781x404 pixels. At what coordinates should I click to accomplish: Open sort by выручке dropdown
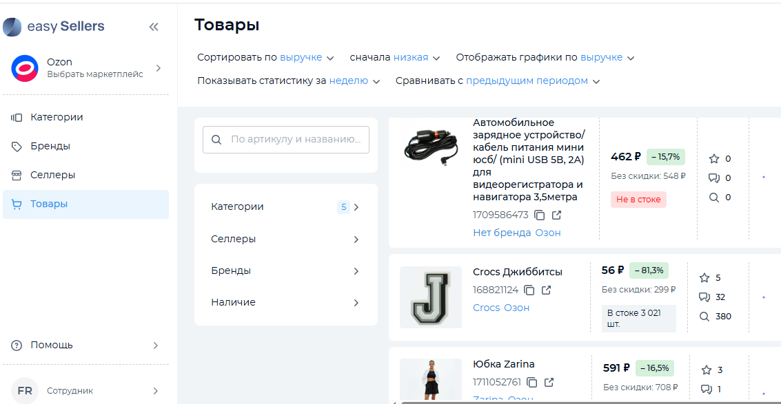(307, 58)
